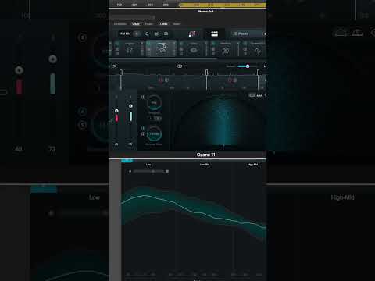This screenshot has width=375, height=281.
Task: Click the circular icon next to Full Mix
Action: [137, 34]
